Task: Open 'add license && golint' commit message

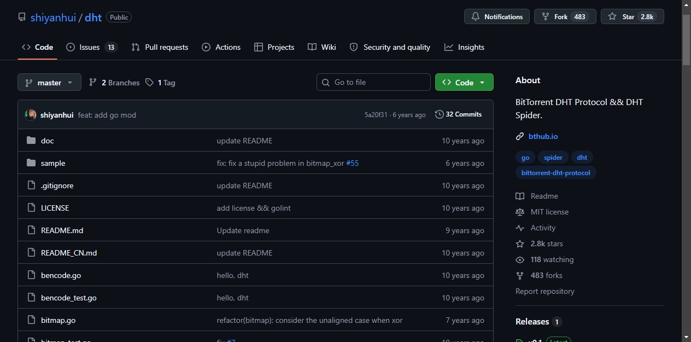Action: pyautogui.click(x=254, y=208)
